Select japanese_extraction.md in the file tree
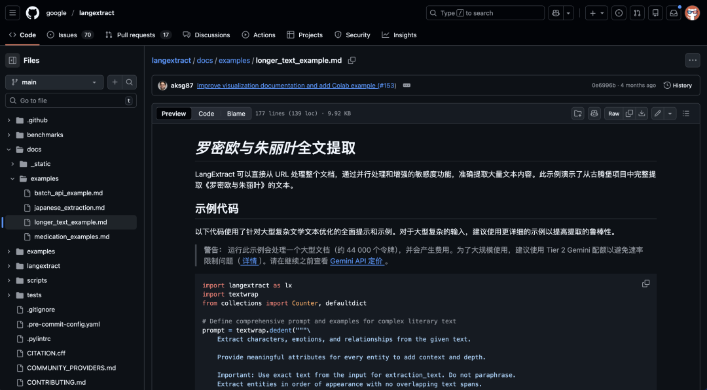This screenshot has width=707, height=390. (69, 207)
